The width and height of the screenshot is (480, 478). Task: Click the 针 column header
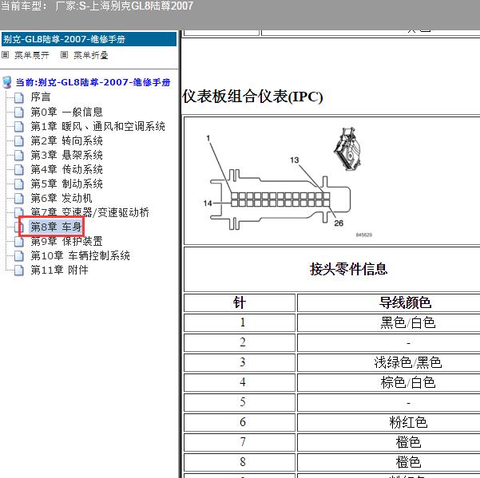(240, 302)
